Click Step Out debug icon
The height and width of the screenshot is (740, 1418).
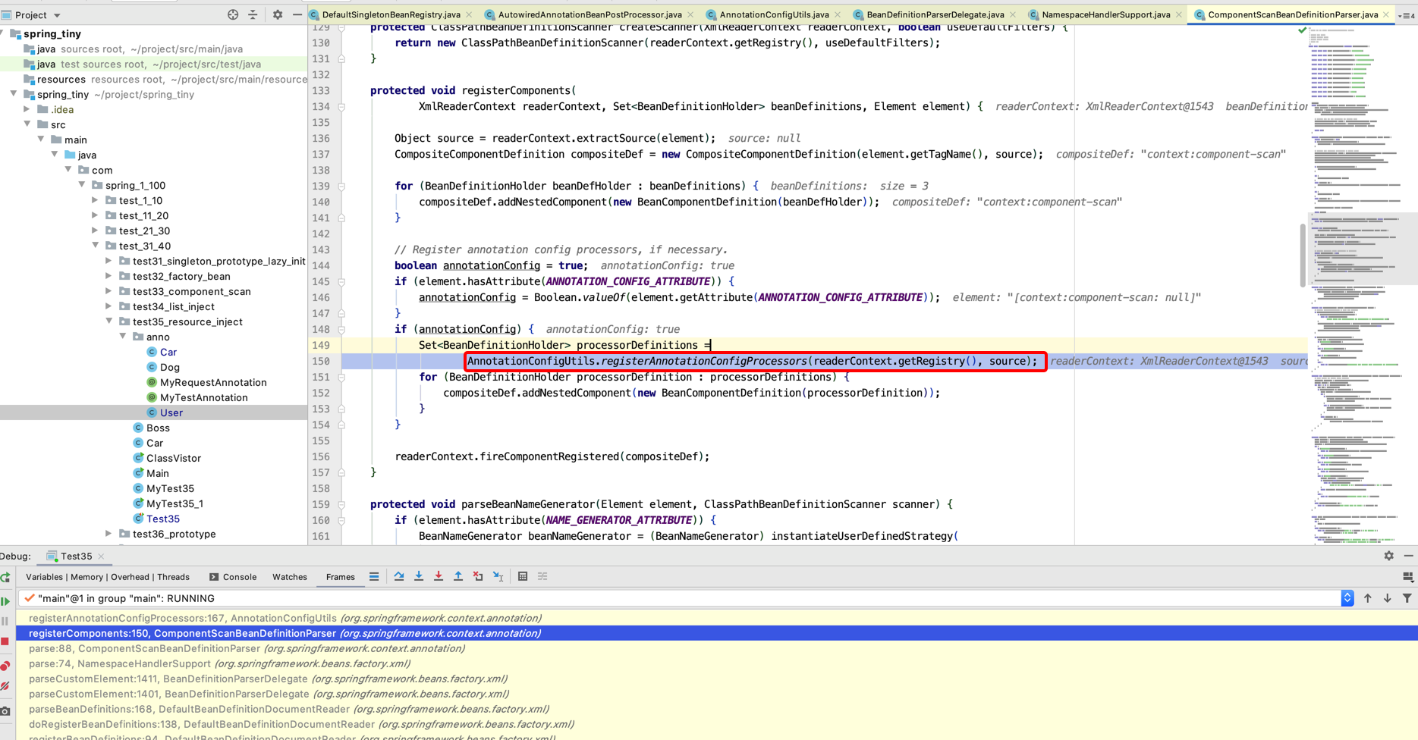458,577
